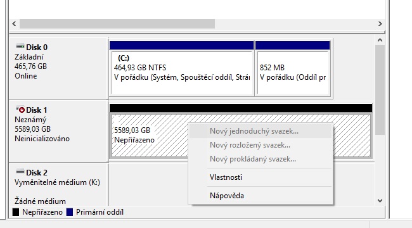Viewport: 412px width, 228px height.
Task: Click the blue Primární oddíl legend swatch
Action: click(x=69, y=212)
